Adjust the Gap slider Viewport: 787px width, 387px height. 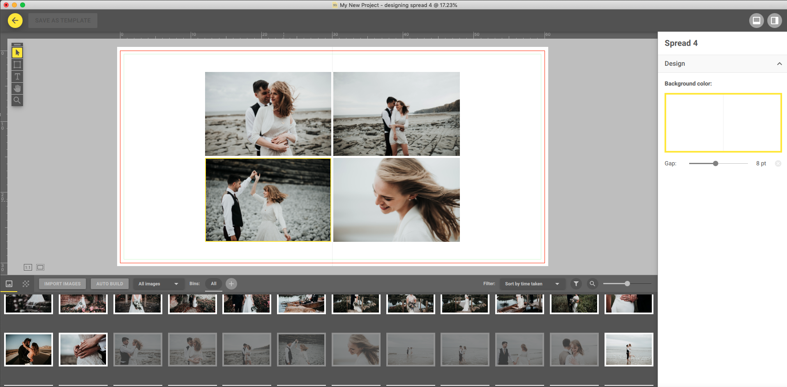[715, 163]
